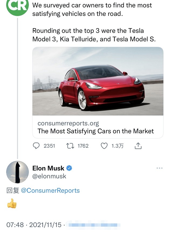Screen dimensions: 170x232
Task: Open the share upload icon
Action: coord(138,146)
